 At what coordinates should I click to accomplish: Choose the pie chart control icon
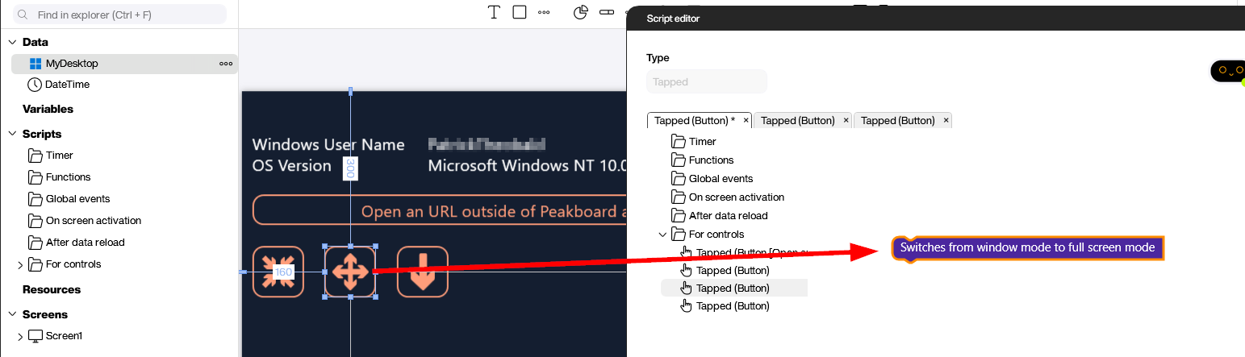click(581, 12)
